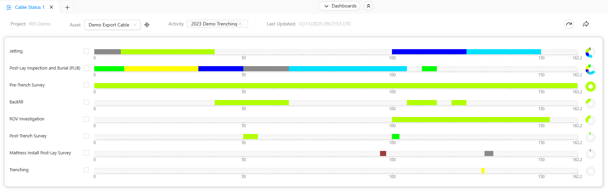Click the yellow marker in Trenching bar
This screenshot has height=194, width=608.
point(483,170)
